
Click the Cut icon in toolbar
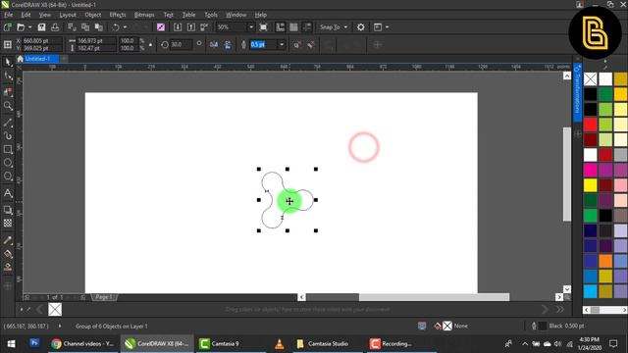pyautogui.click(x=72, y=27)
